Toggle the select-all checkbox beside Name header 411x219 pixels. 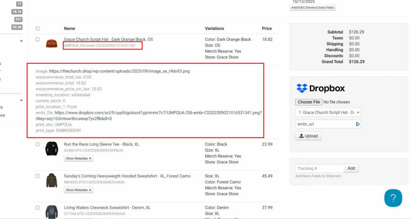click(37, 28)
